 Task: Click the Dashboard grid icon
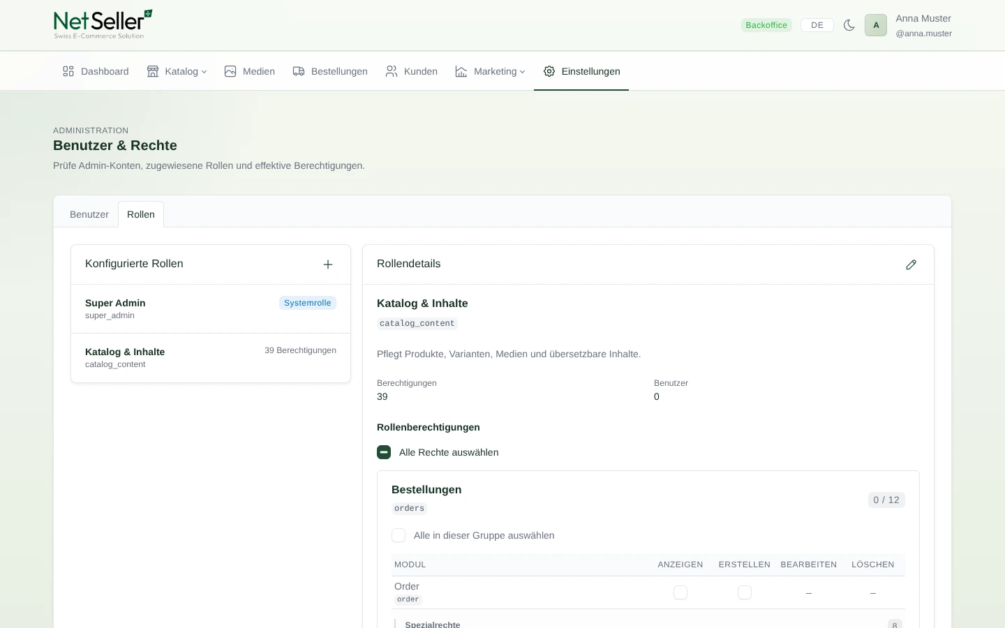[x=68, y=71]
